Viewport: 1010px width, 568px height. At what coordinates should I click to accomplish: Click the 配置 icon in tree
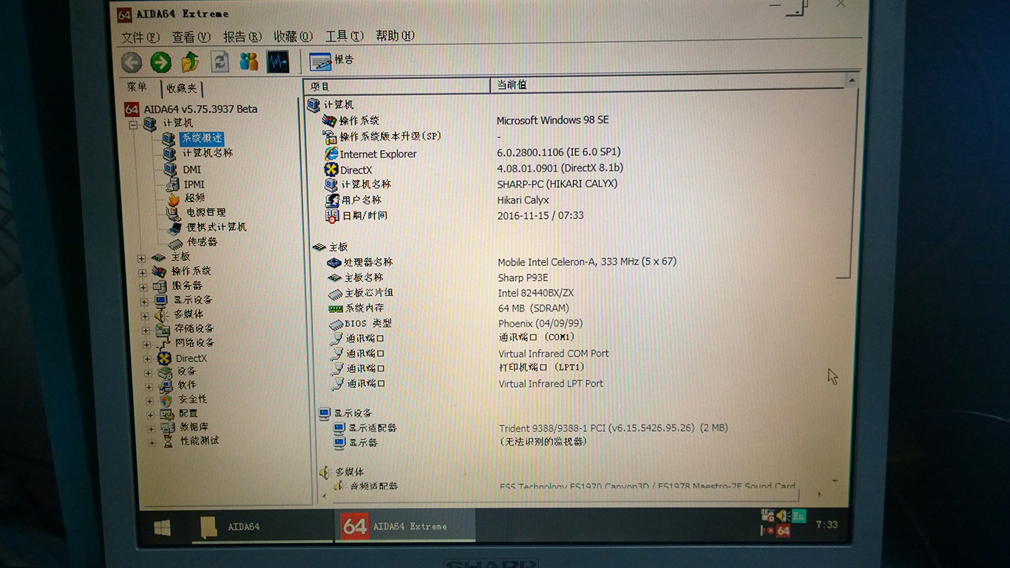point(168,413)
